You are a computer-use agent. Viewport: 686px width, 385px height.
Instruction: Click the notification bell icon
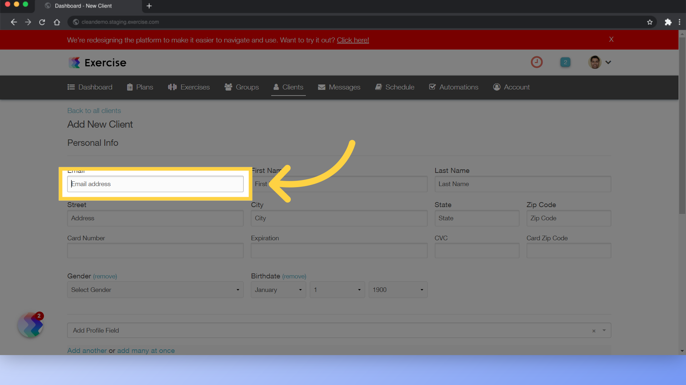coord(565,62)
